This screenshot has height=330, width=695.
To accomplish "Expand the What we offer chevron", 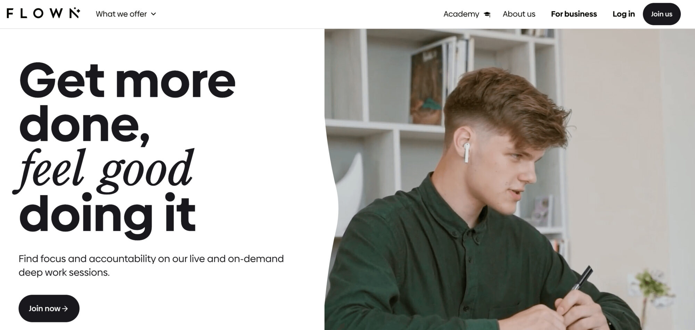I will coord(153,14).
